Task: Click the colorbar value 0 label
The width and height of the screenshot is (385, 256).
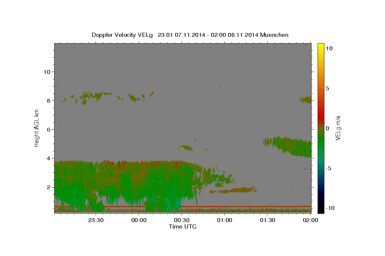Action: [x=327, y=128]
